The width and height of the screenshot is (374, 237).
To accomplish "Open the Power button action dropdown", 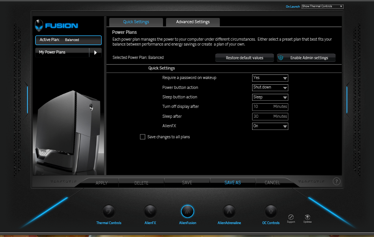I will point(270,88).
